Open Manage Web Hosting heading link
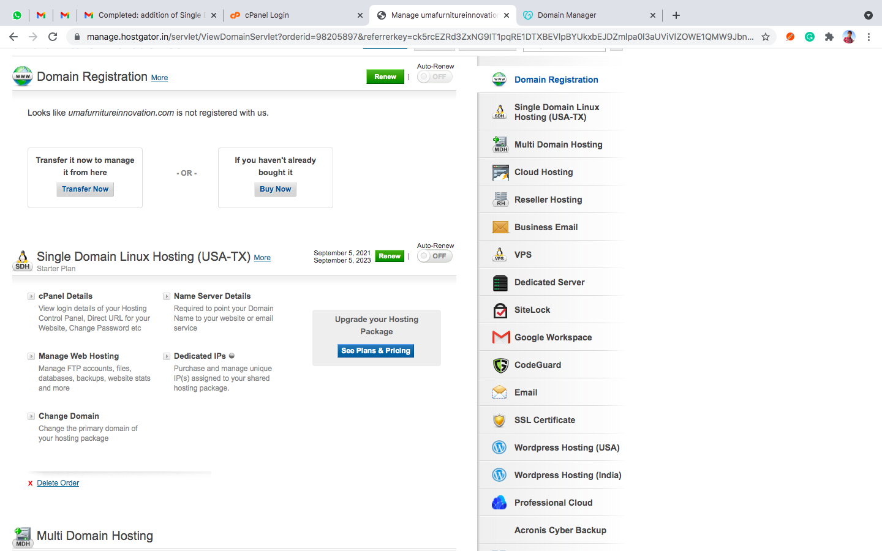The image size is (882, 551). [x=79, y=356]
